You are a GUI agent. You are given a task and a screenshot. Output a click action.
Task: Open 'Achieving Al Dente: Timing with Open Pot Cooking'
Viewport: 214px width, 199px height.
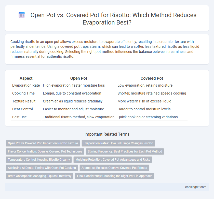[x=42, y=168]
